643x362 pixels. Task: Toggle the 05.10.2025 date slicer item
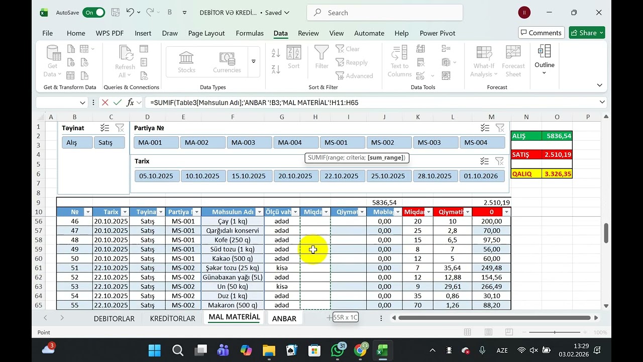coord(156,176)
